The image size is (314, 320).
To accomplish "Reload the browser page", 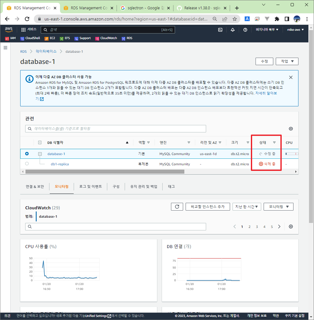I will coord(27,19).
